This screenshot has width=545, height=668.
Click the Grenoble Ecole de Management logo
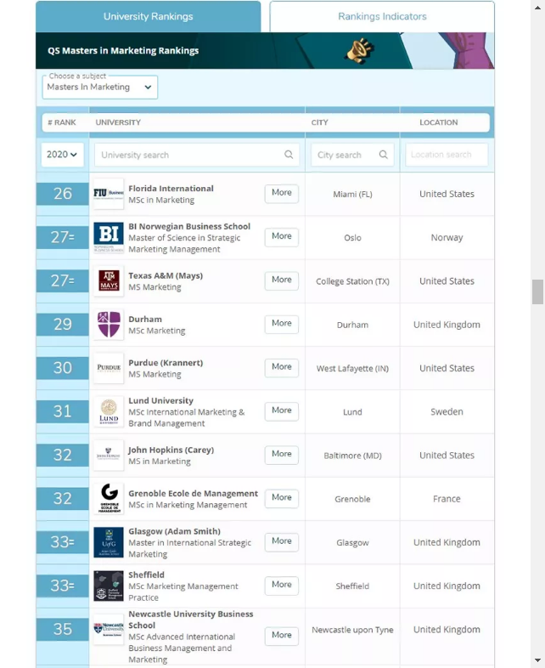click(109, 498)
